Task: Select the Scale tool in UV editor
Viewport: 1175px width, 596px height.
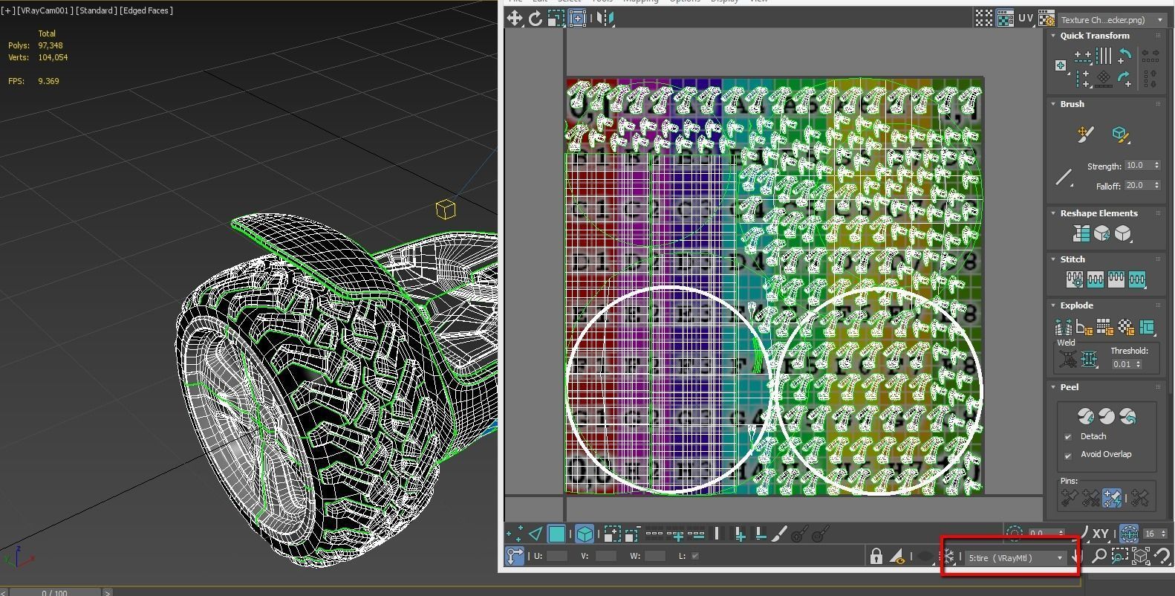Action: [556, 19]
